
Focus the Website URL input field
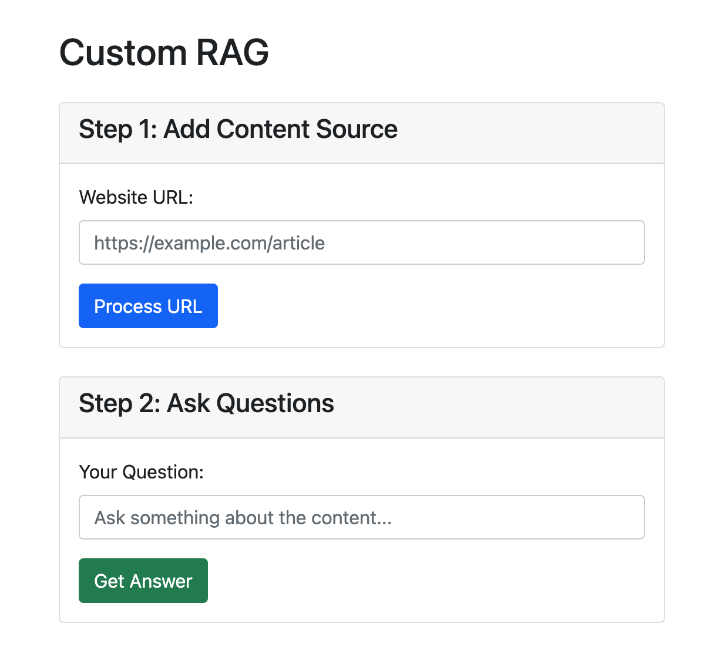361,242
